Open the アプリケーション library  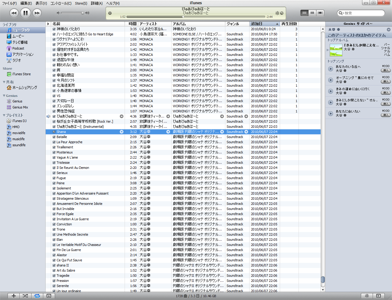tap(20, 54)
